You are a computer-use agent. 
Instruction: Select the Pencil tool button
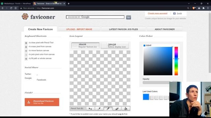pyautogui.click(x=108, y=108)
